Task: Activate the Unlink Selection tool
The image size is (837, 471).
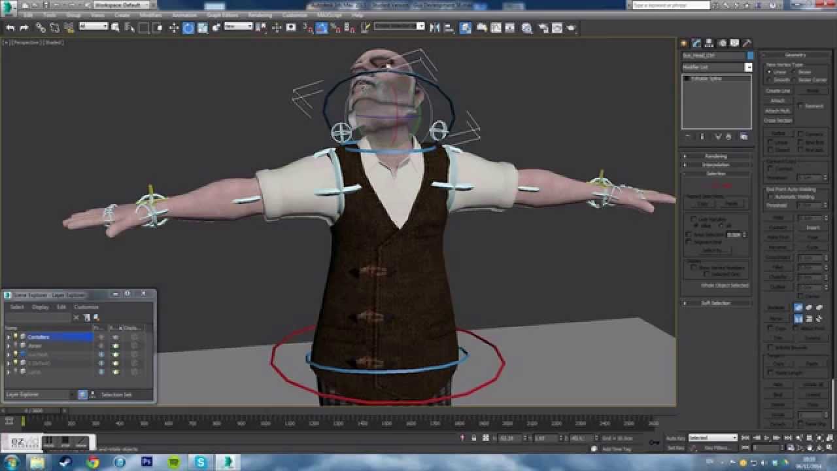Action: click(x=54, y=27)
